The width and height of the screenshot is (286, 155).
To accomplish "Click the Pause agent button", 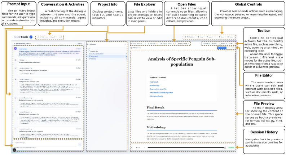I will (x=201, y=37).
